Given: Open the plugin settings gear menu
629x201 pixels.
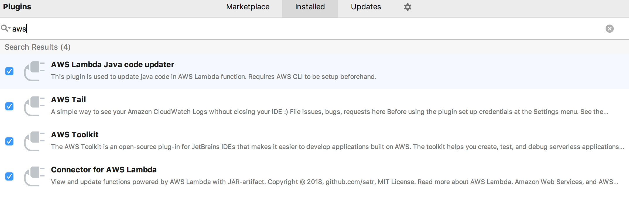Looking at the screenshot, I should (407, 7).
